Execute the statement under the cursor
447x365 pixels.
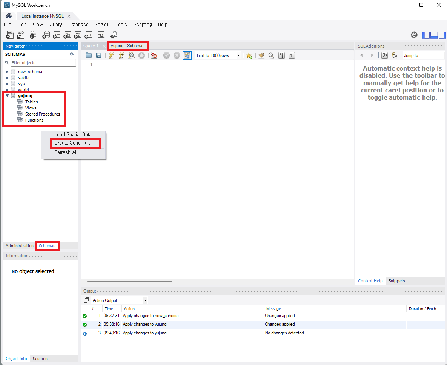(121, 55)
